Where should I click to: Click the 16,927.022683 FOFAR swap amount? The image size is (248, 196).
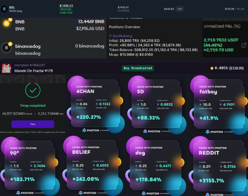[x=17, y=113]
